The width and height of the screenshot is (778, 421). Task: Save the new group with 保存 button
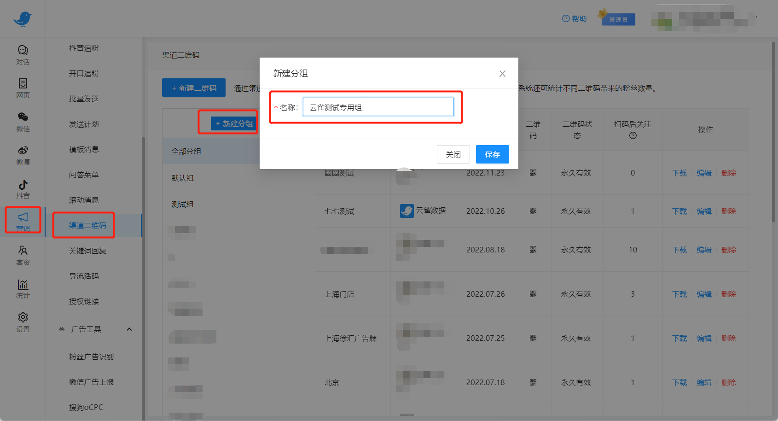coord(492,154)
